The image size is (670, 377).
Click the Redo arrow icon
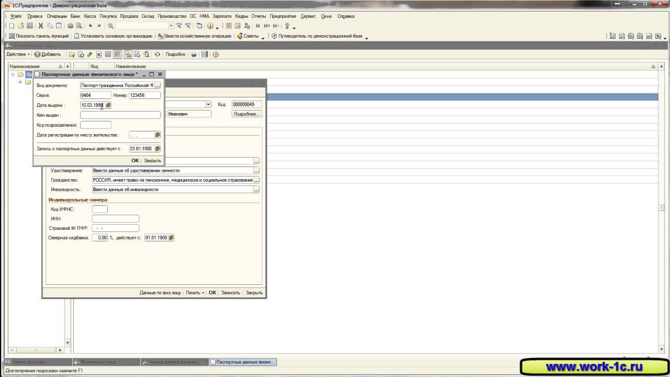99,26
